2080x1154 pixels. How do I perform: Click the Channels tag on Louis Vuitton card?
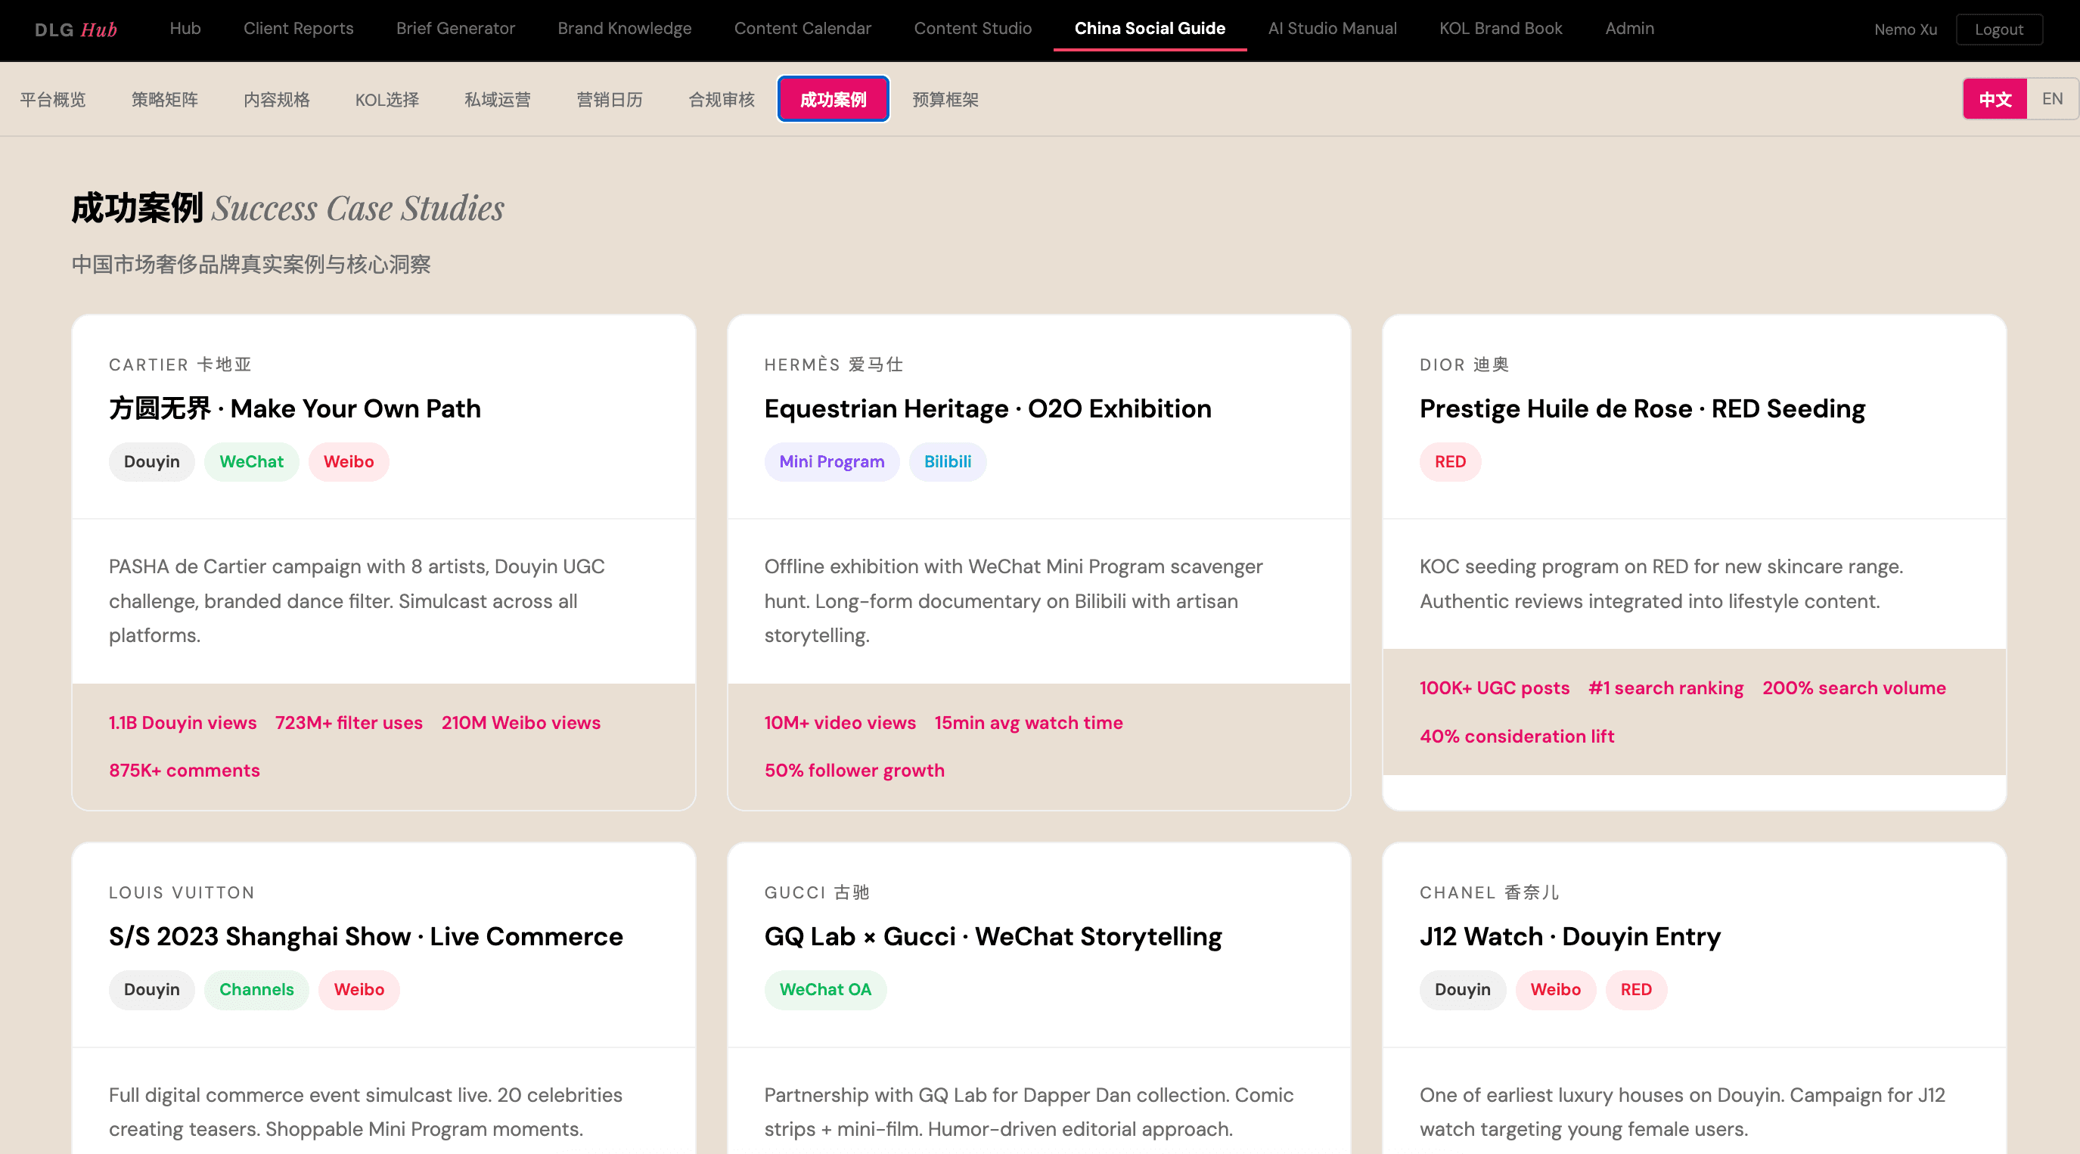[256, 989]
